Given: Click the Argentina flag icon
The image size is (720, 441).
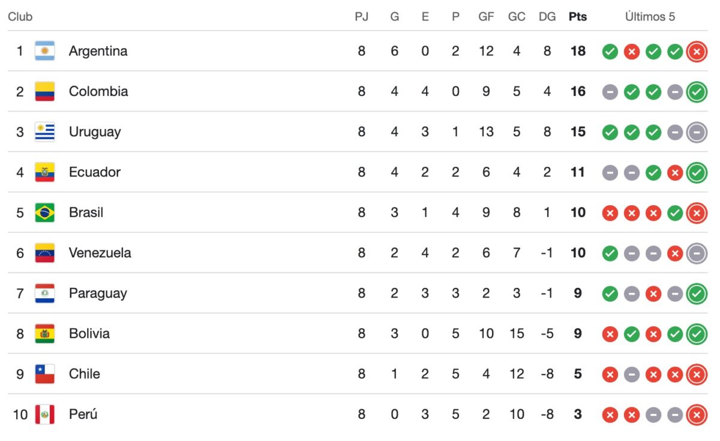Looking at the screenshot, I should click(x=44, y=51).
